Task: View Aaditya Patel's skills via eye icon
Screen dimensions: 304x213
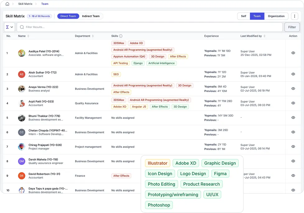Action: (x=293, y=53)
